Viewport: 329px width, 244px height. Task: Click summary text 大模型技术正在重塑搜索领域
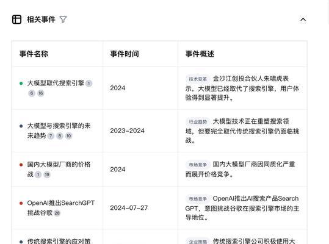click(242, 126)
